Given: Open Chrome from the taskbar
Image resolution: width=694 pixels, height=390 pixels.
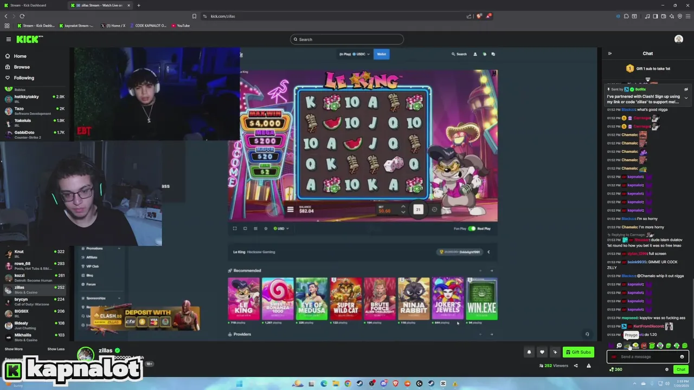Looking at the screenshot, I should click(348, 383).
